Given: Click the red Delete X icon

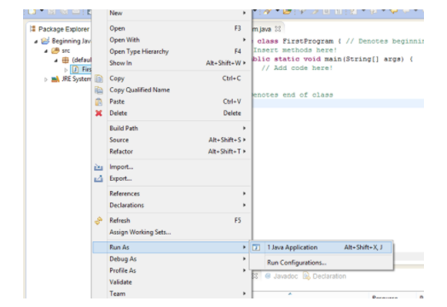Looking at the screenshot, I should click(x=99, y=113).
